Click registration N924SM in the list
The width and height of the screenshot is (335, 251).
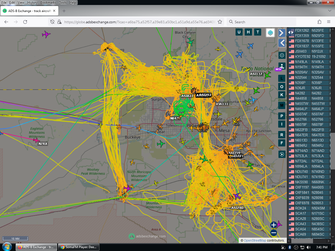pyautogui.click(x=318, y=208)
